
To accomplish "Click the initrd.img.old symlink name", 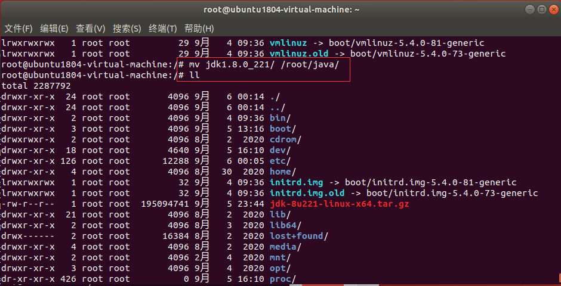I will tap(307, 193).
